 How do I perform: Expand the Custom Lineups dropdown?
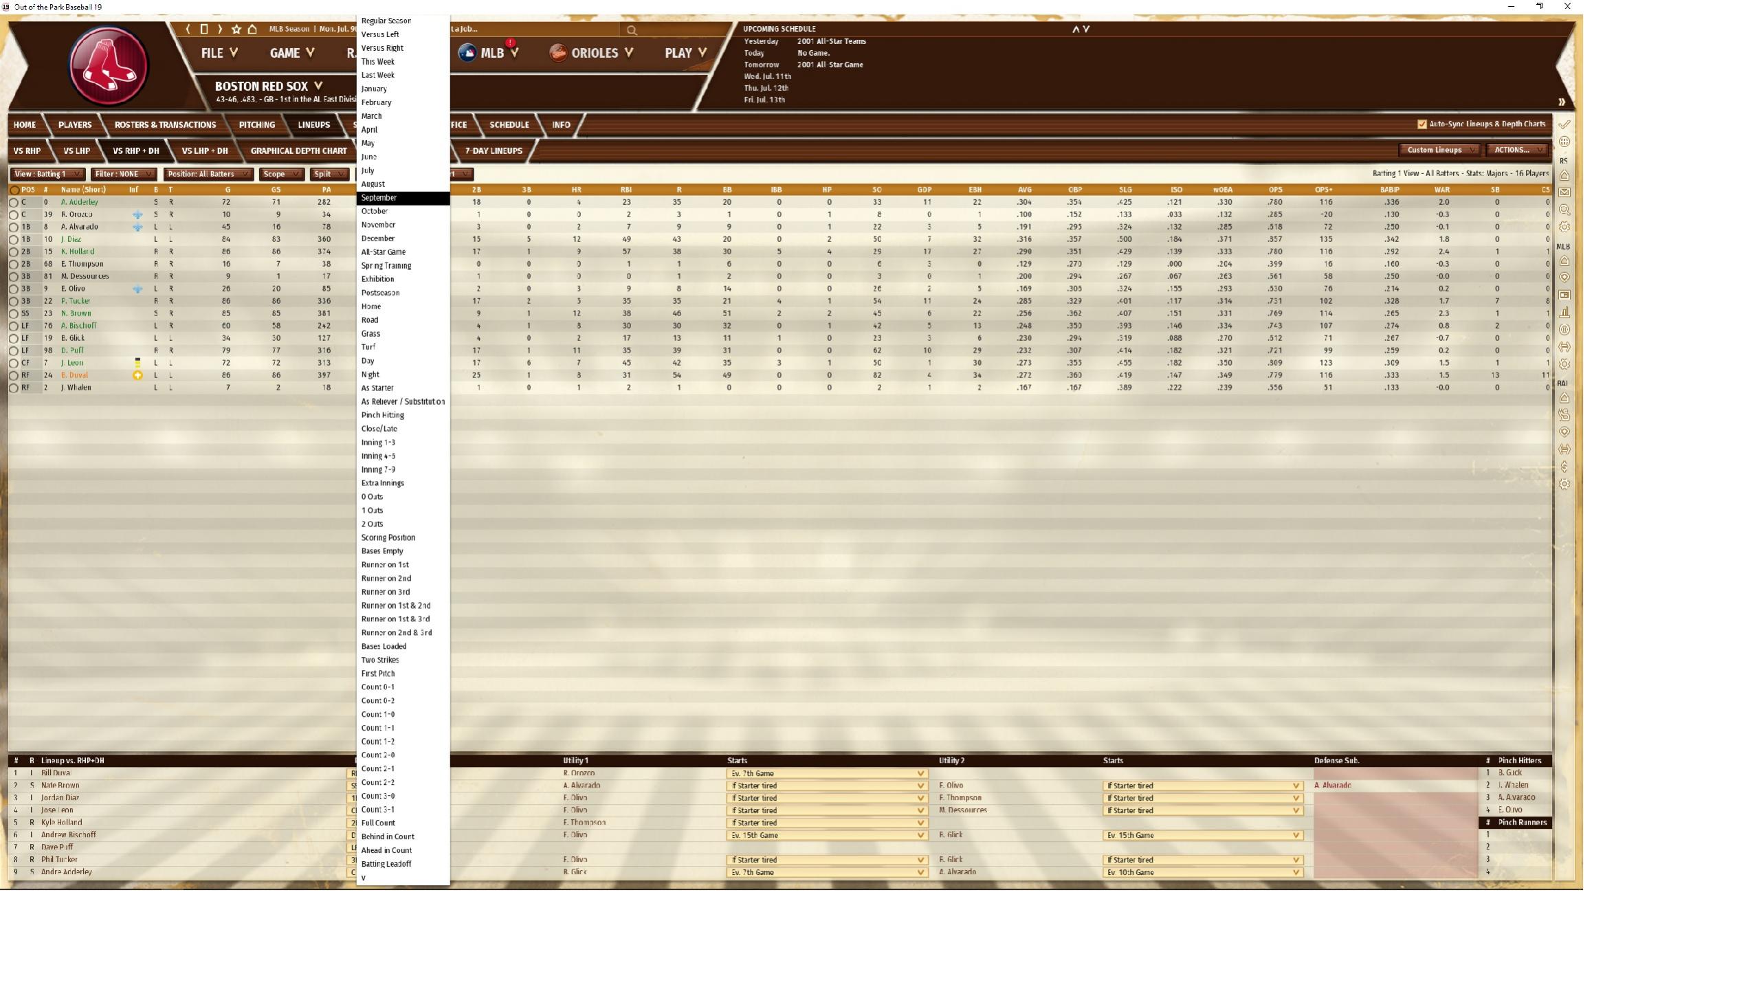(1440, 150)
